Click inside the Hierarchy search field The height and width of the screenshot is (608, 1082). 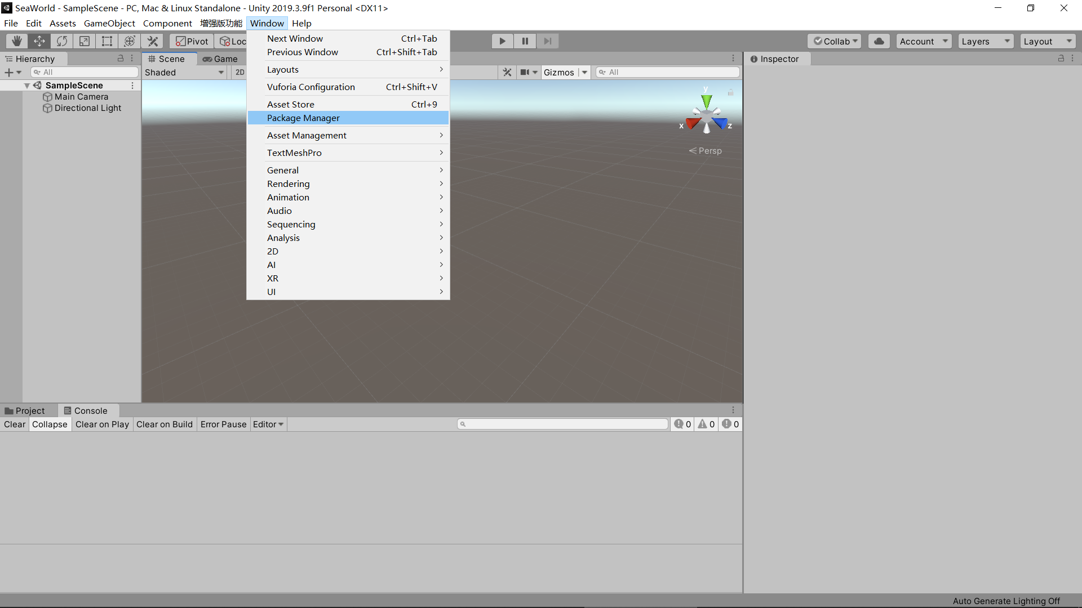pos(85,71)
